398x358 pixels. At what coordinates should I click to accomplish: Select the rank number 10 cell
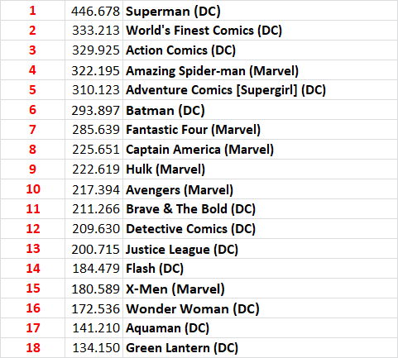coord(32,189)
